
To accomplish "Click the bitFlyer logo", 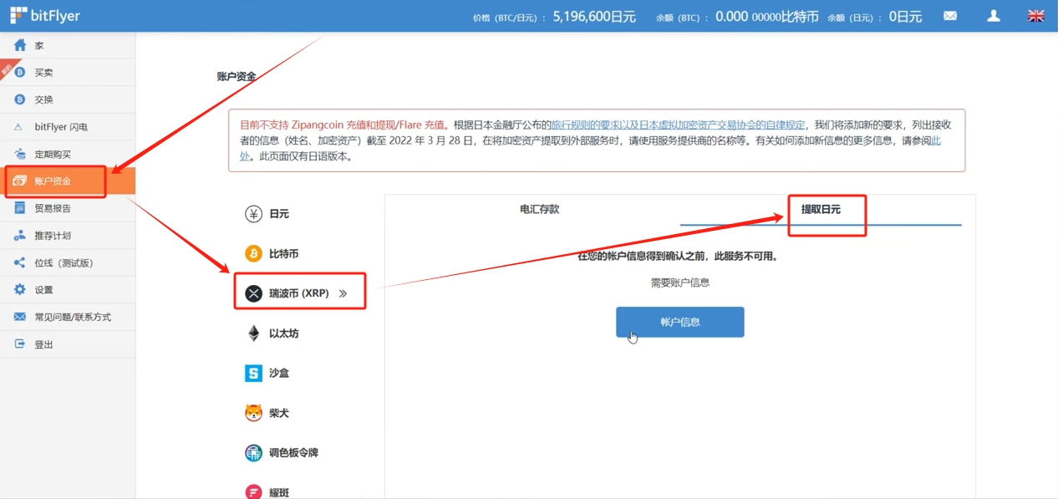I will pyautogui.click(x=44, y=15).
